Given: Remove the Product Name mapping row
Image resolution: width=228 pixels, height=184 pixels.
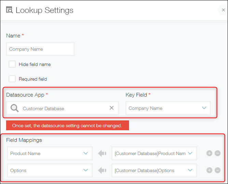Looking at the screenshot, I should click(x=217, y=153).
